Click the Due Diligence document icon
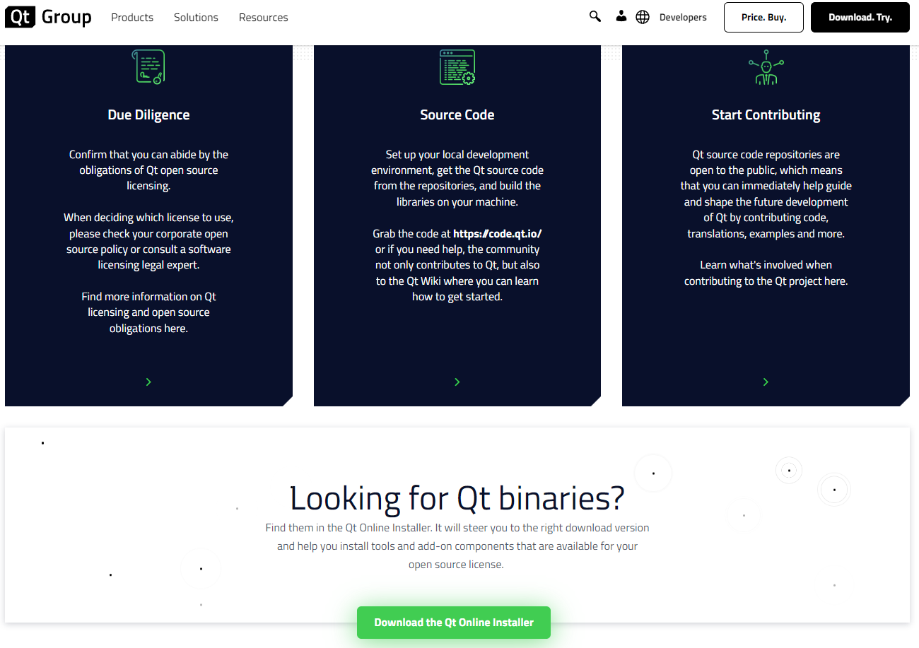The image size is (919, 648). coord(148,67)
